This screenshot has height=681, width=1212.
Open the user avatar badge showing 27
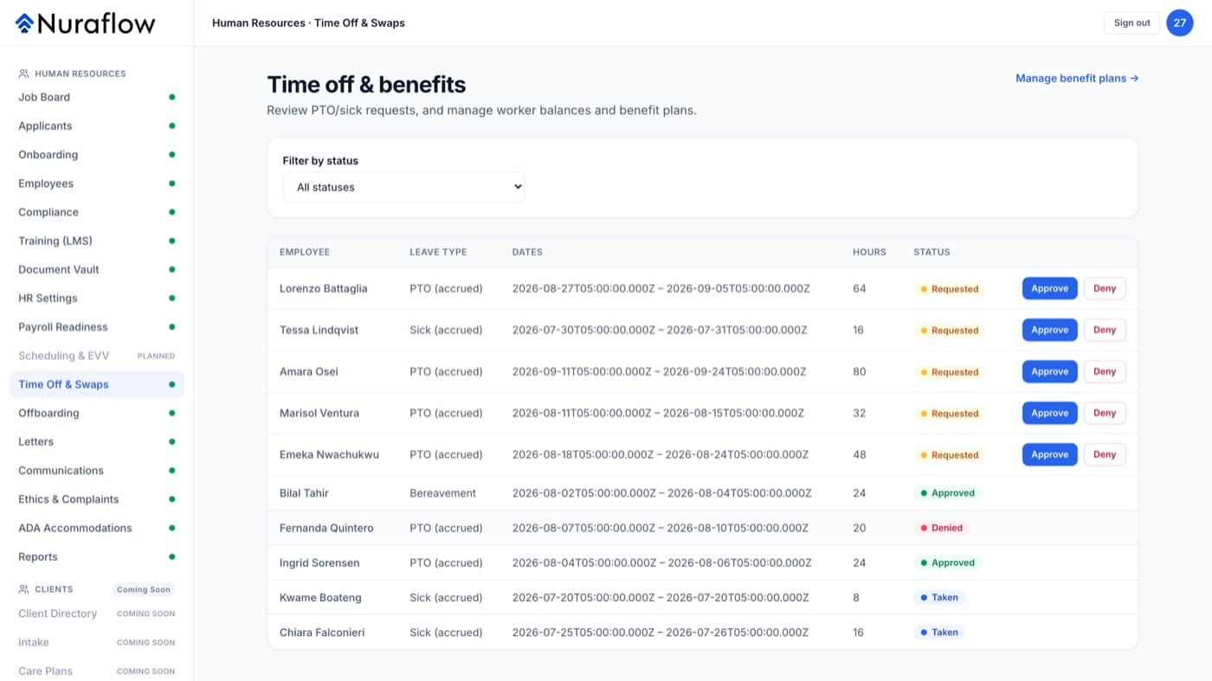[1179, 22]
